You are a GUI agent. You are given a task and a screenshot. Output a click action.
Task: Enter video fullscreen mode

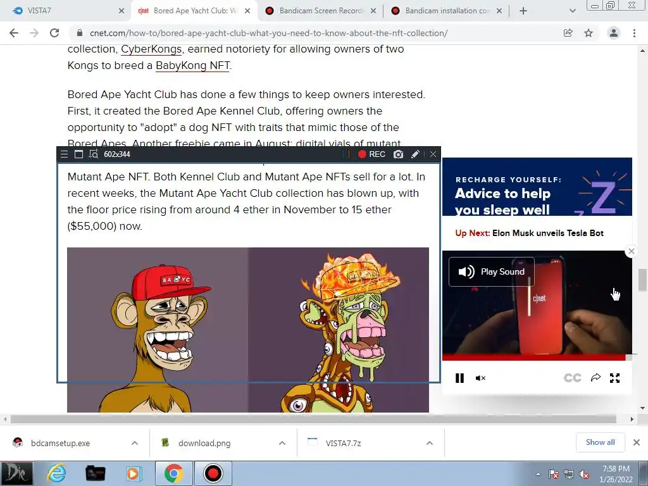(615, 378)
